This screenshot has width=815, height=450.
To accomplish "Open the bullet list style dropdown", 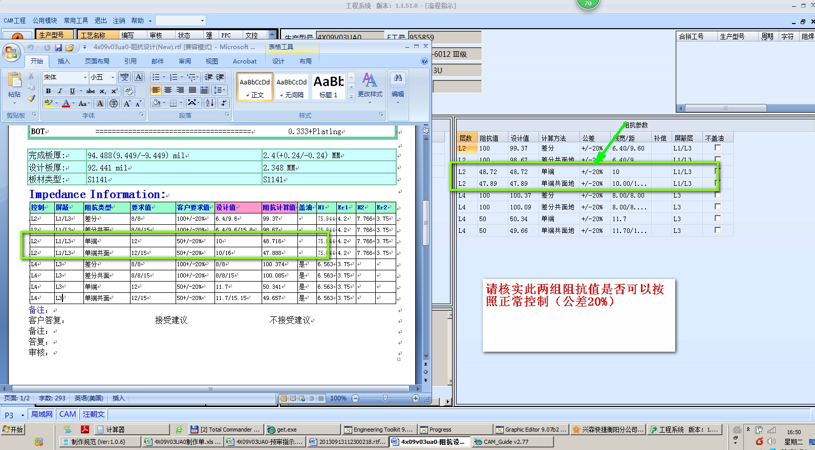I will point(164,77).
